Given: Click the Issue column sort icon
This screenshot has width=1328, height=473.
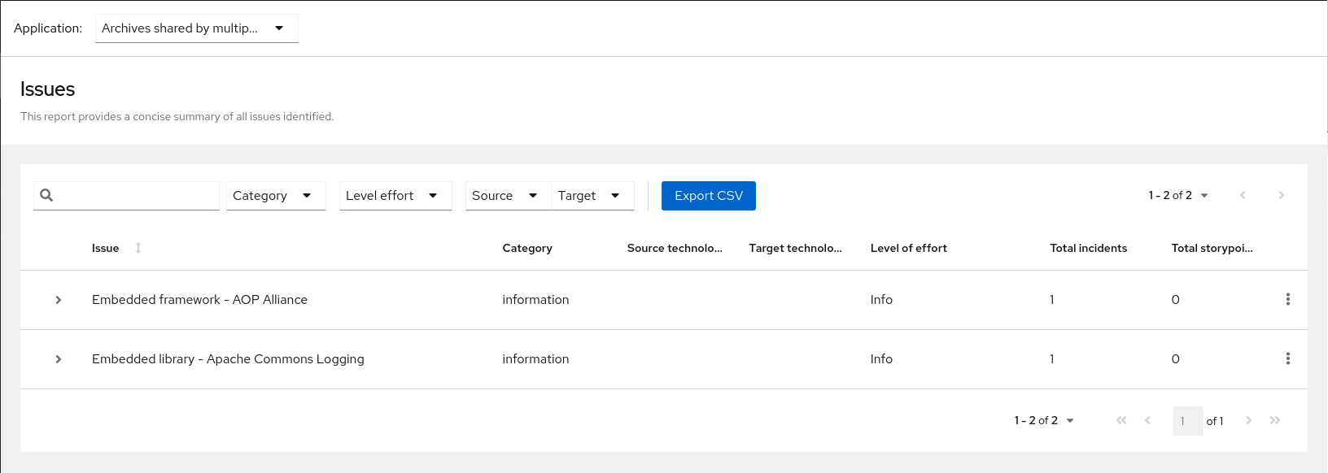Looking at the screenshot, I should [x=138, y=248].
